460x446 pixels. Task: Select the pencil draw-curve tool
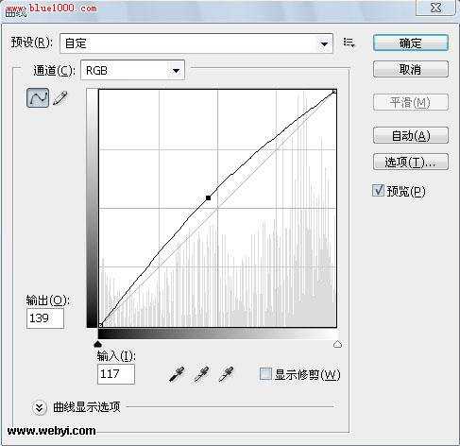(x=60, y=98)
